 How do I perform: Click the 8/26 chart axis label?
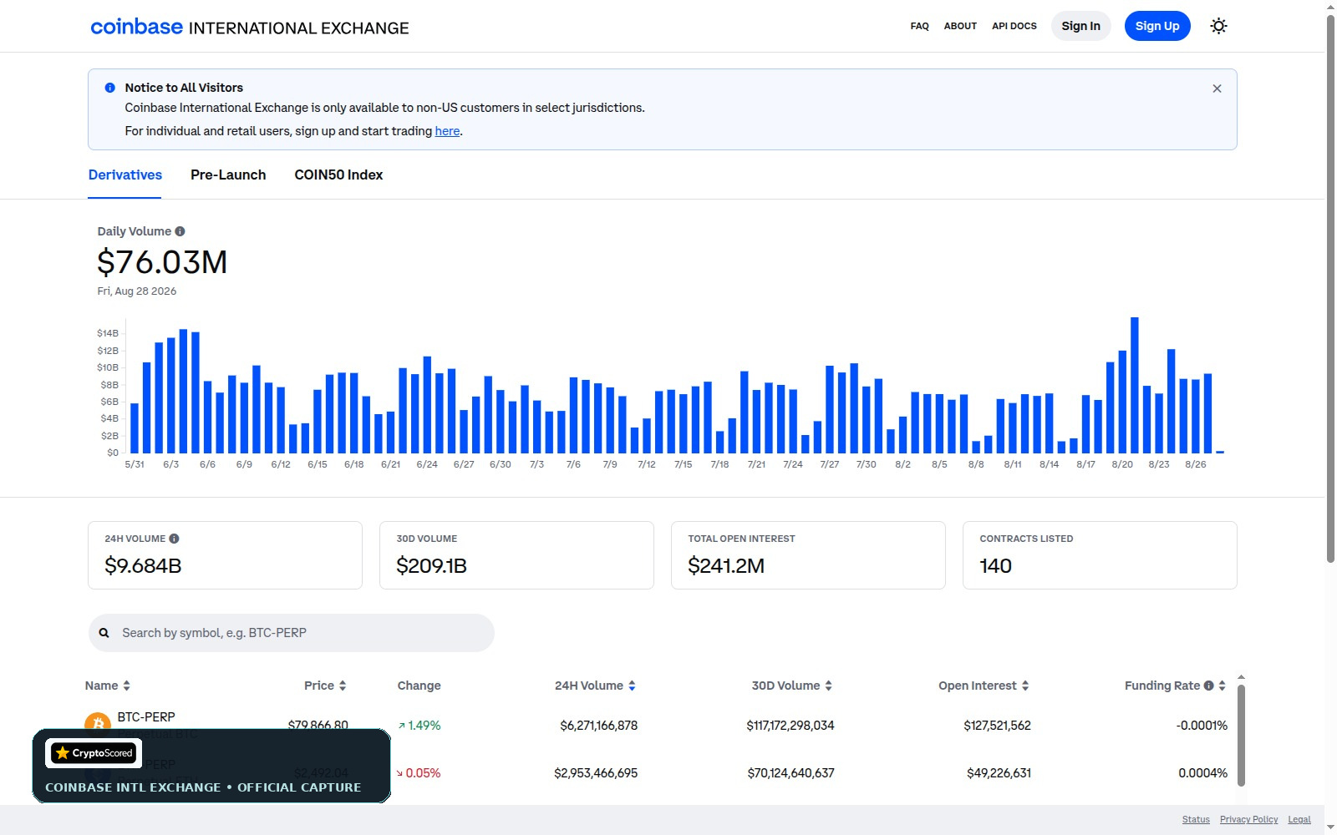tap(1196, 464)
